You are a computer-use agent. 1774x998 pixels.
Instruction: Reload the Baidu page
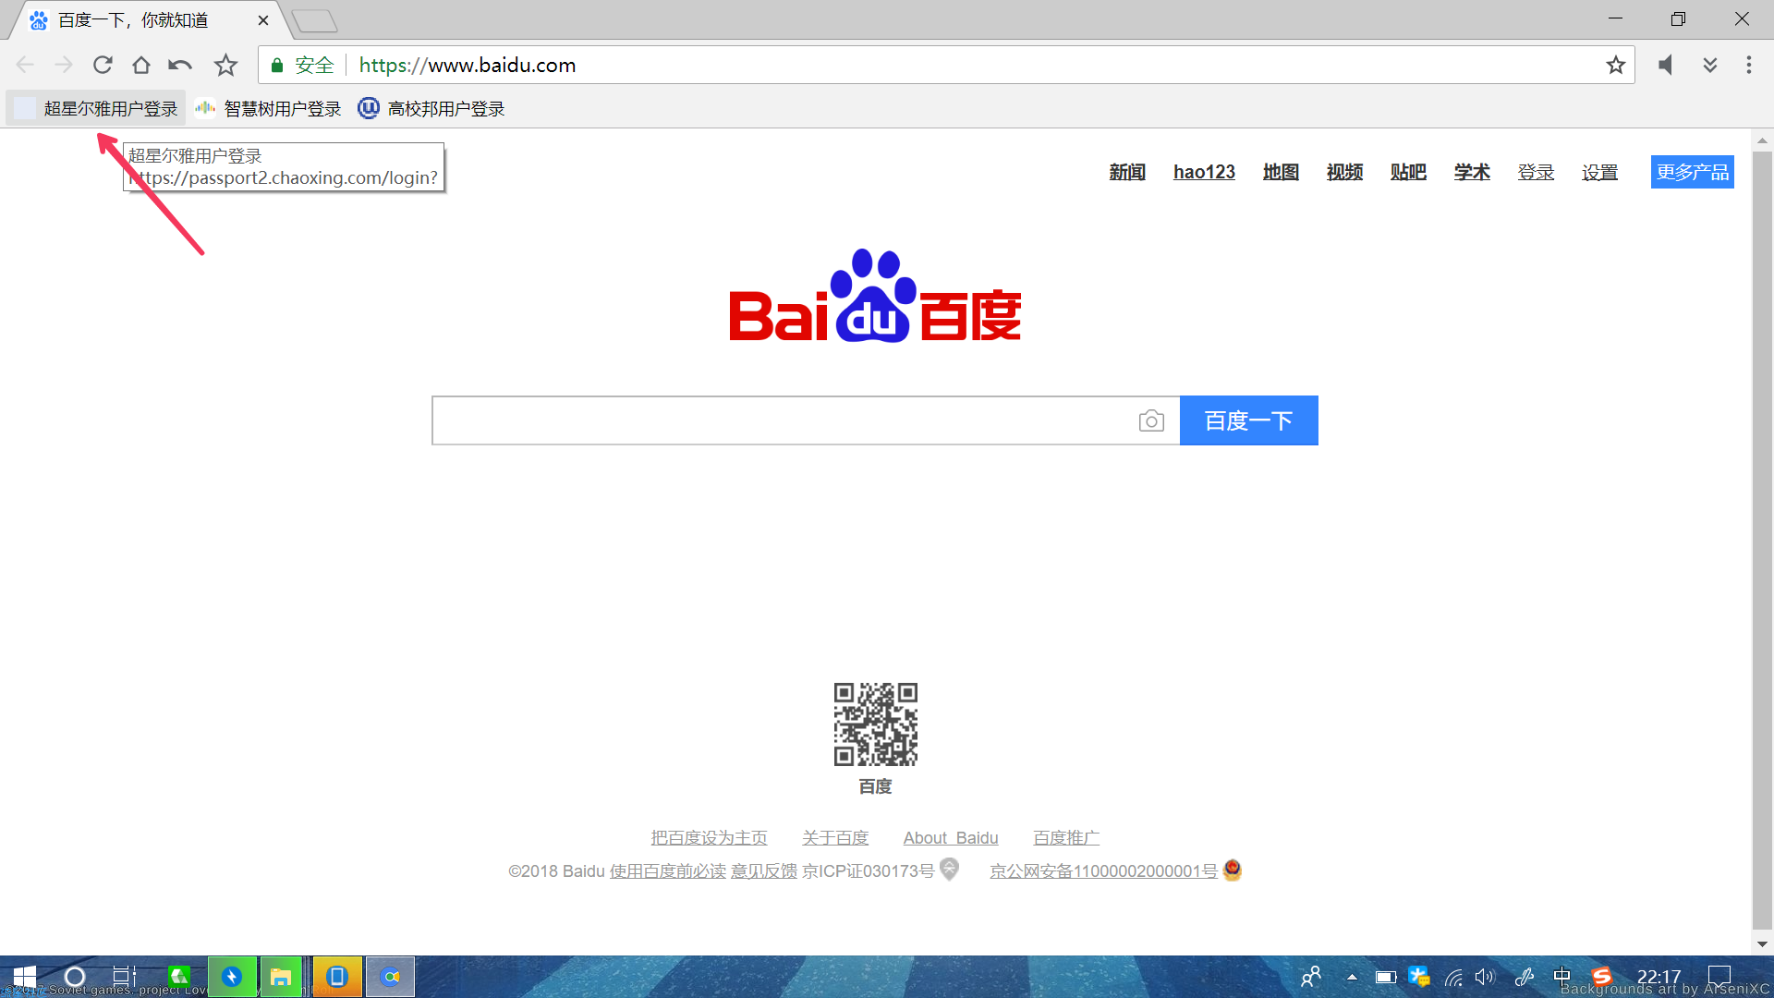click(103, 65)
